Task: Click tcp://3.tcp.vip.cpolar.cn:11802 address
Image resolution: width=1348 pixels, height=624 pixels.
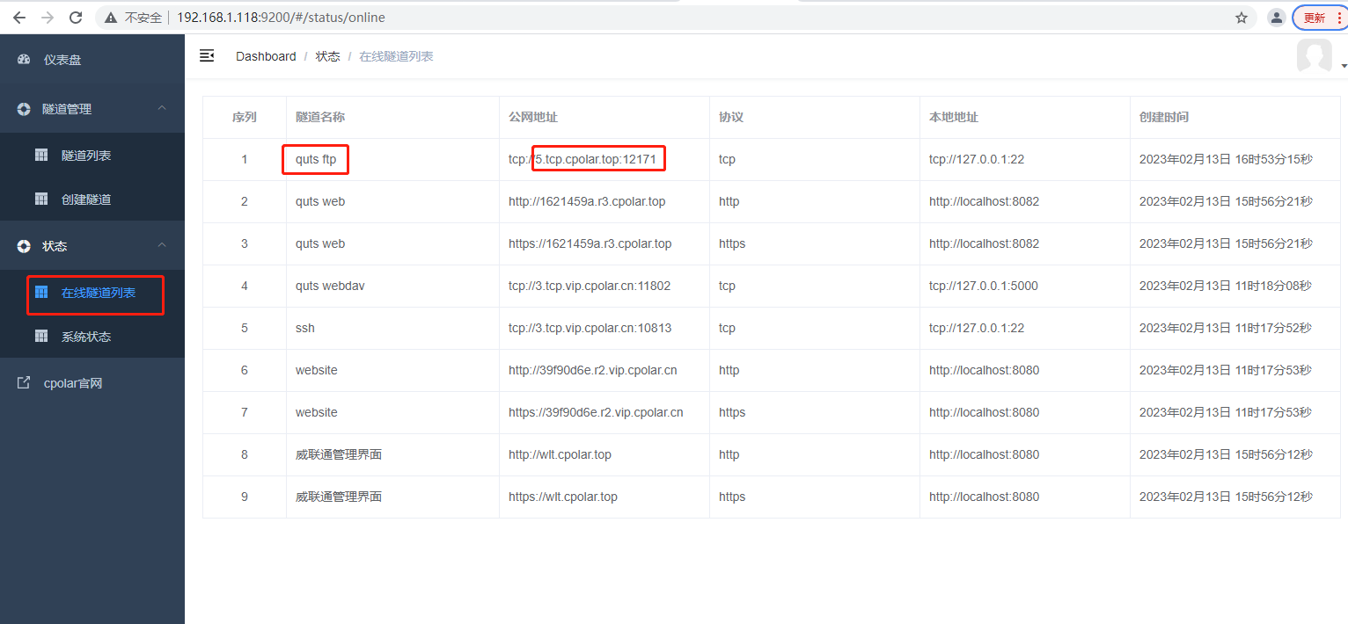Action: point(590,286)
